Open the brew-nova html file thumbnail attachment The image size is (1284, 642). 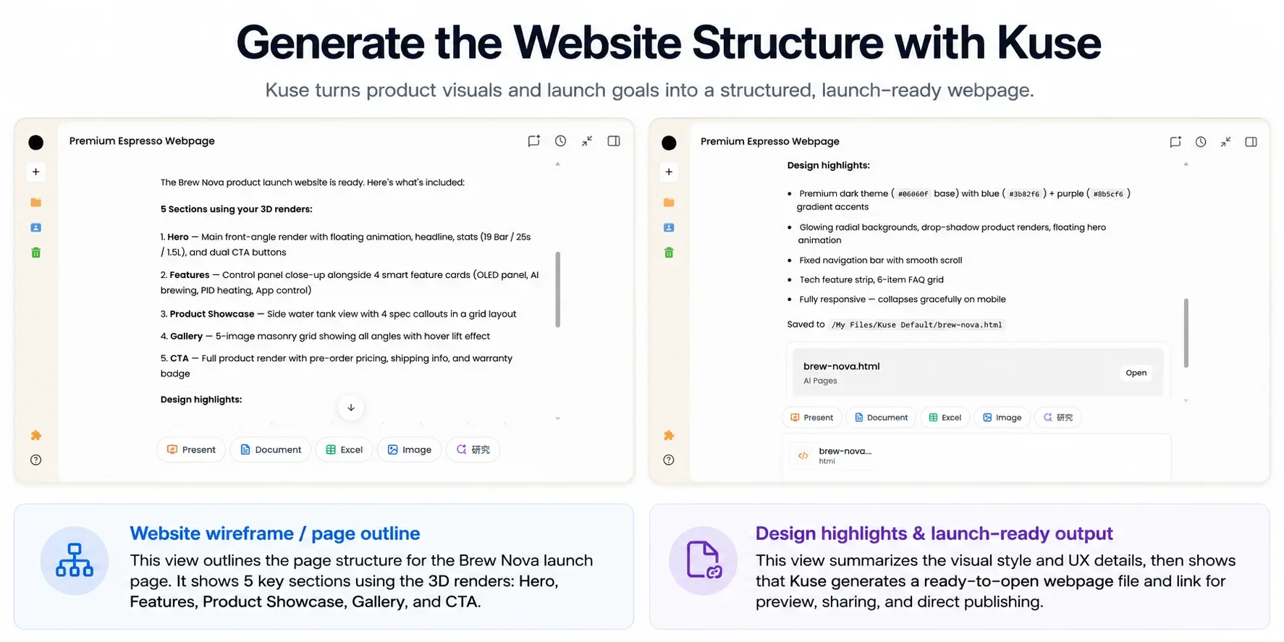(x=835, y=455)
